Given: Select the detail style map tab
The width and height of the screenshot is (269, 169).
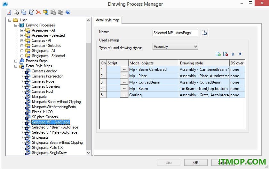Looking at the screenshot, I should click(107, 20).
